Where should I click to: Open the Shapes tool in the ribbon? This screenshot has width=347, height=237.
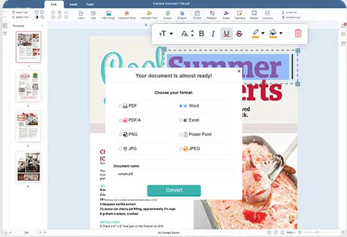[x=182, y=15]
